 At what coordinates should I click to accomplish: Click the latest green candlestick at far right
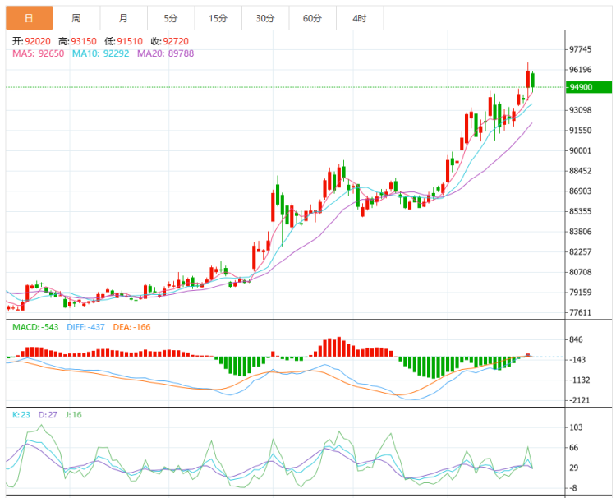534,80
